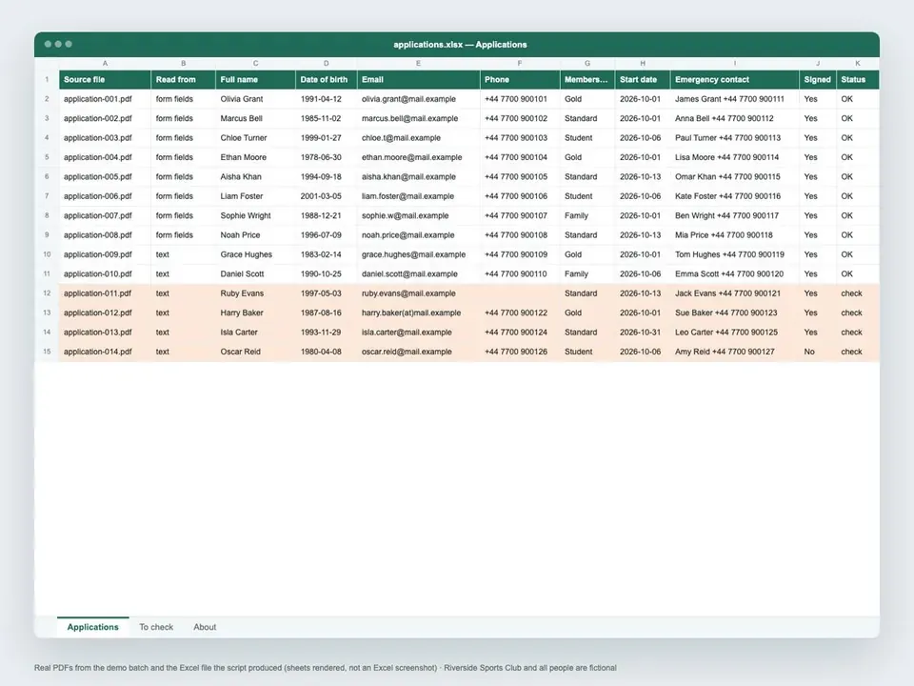
Task: Select row 2 number header
Action: [47, 99]
